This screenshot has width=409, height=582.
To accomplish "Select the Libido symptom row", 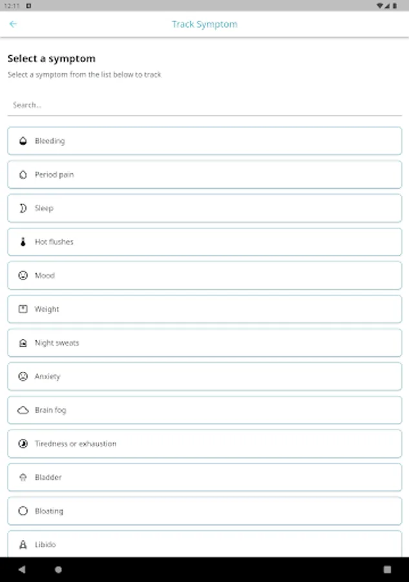I will (204, 544).
